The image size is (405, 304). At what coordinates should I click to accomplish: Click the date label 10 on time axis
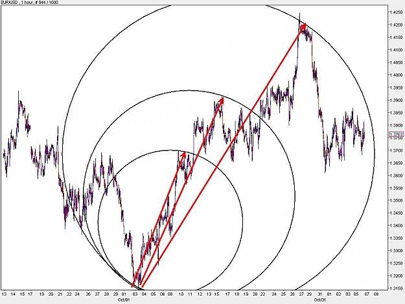tap(181, 294)
